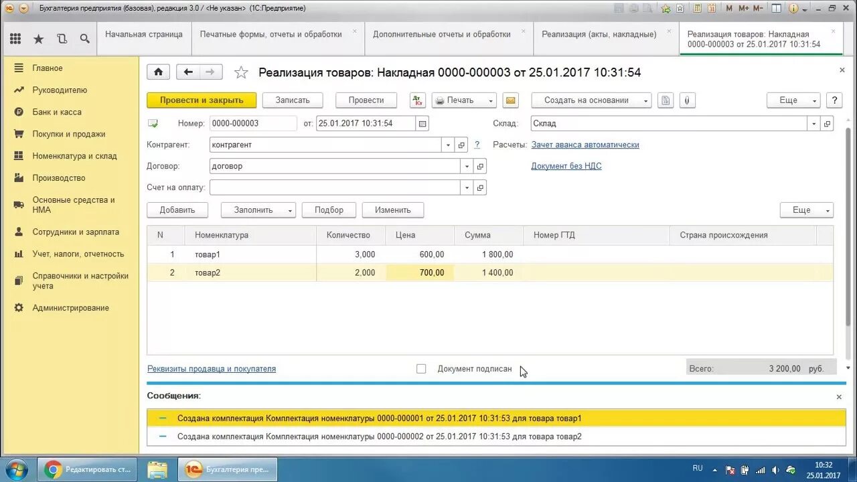Open Документ без НДС link
The image size is (857, 482).
566,166
